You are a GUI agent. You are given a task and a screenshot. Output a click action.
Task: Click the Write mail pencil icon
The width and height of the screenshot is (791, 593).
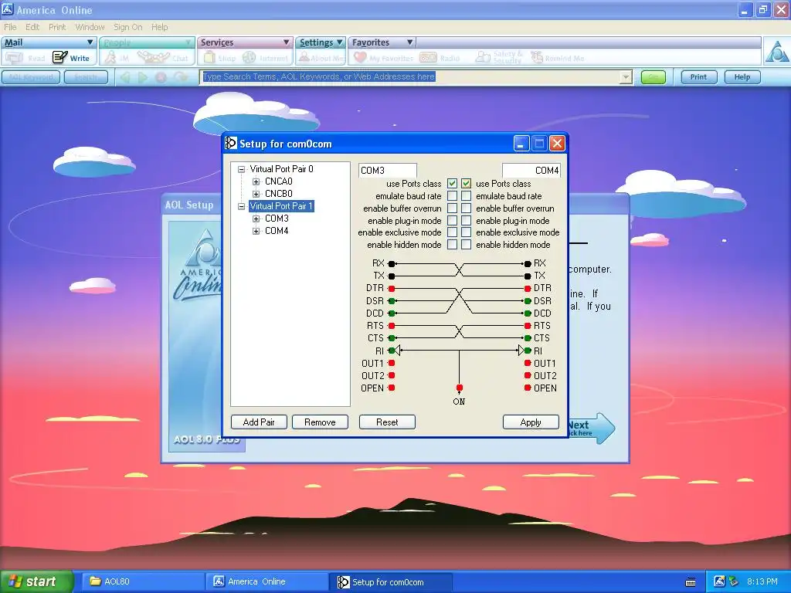pos(60,57)
